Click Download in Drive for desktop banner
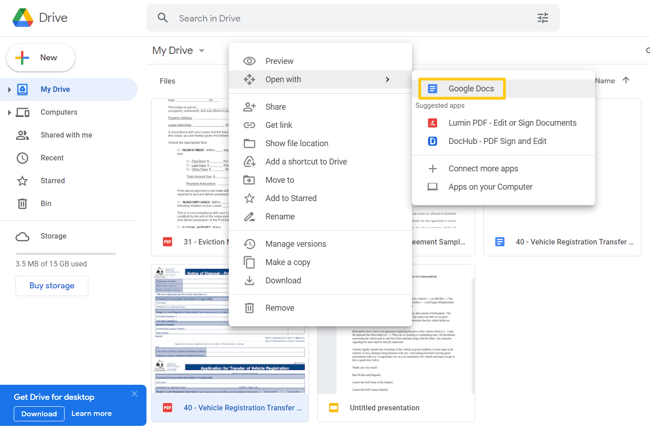Screen dimensions: 650x430 coord(39,414)
